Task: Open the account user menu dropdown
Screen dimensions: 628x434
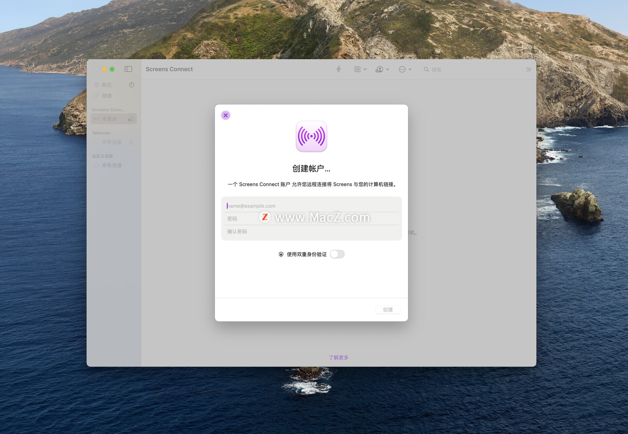Action: click(x=382, y=69)
